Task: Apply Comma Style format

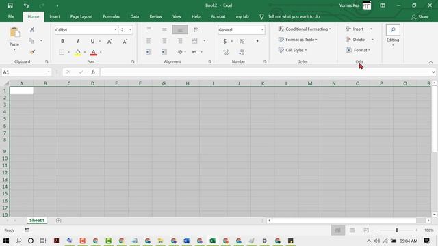Action: pos(257,41)
